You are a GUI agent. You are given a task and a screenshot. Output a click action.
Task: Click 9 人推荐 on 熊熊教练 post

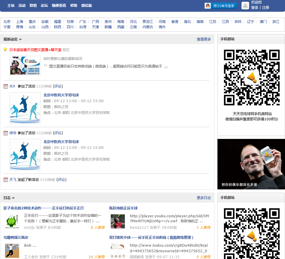pos(204,257)
